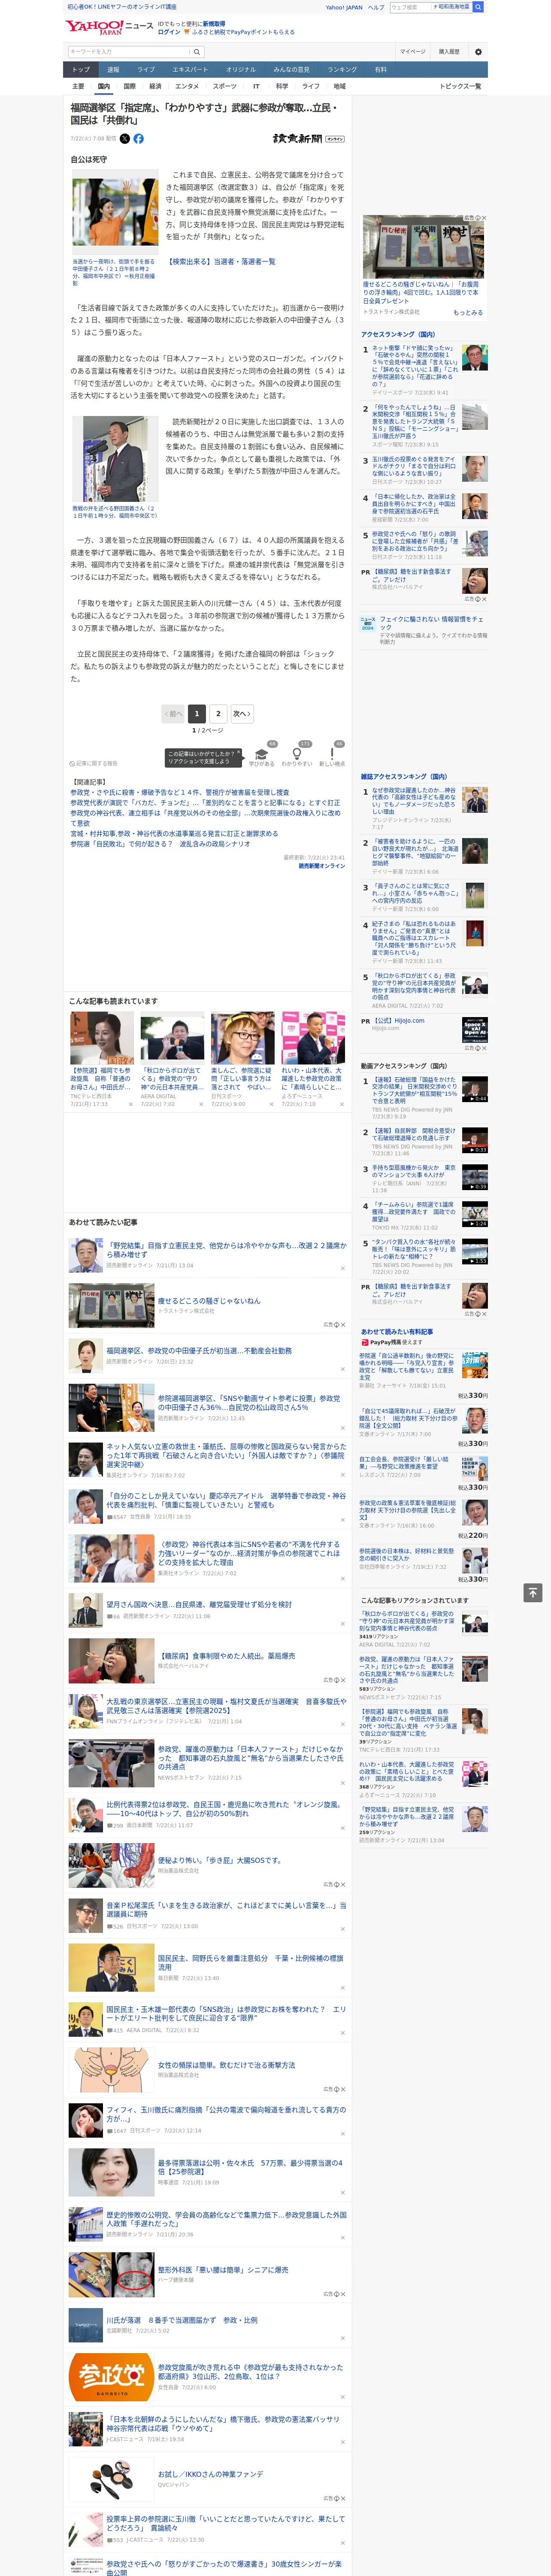
Task: Switch to 速報 tab
Action: point(113,70)
